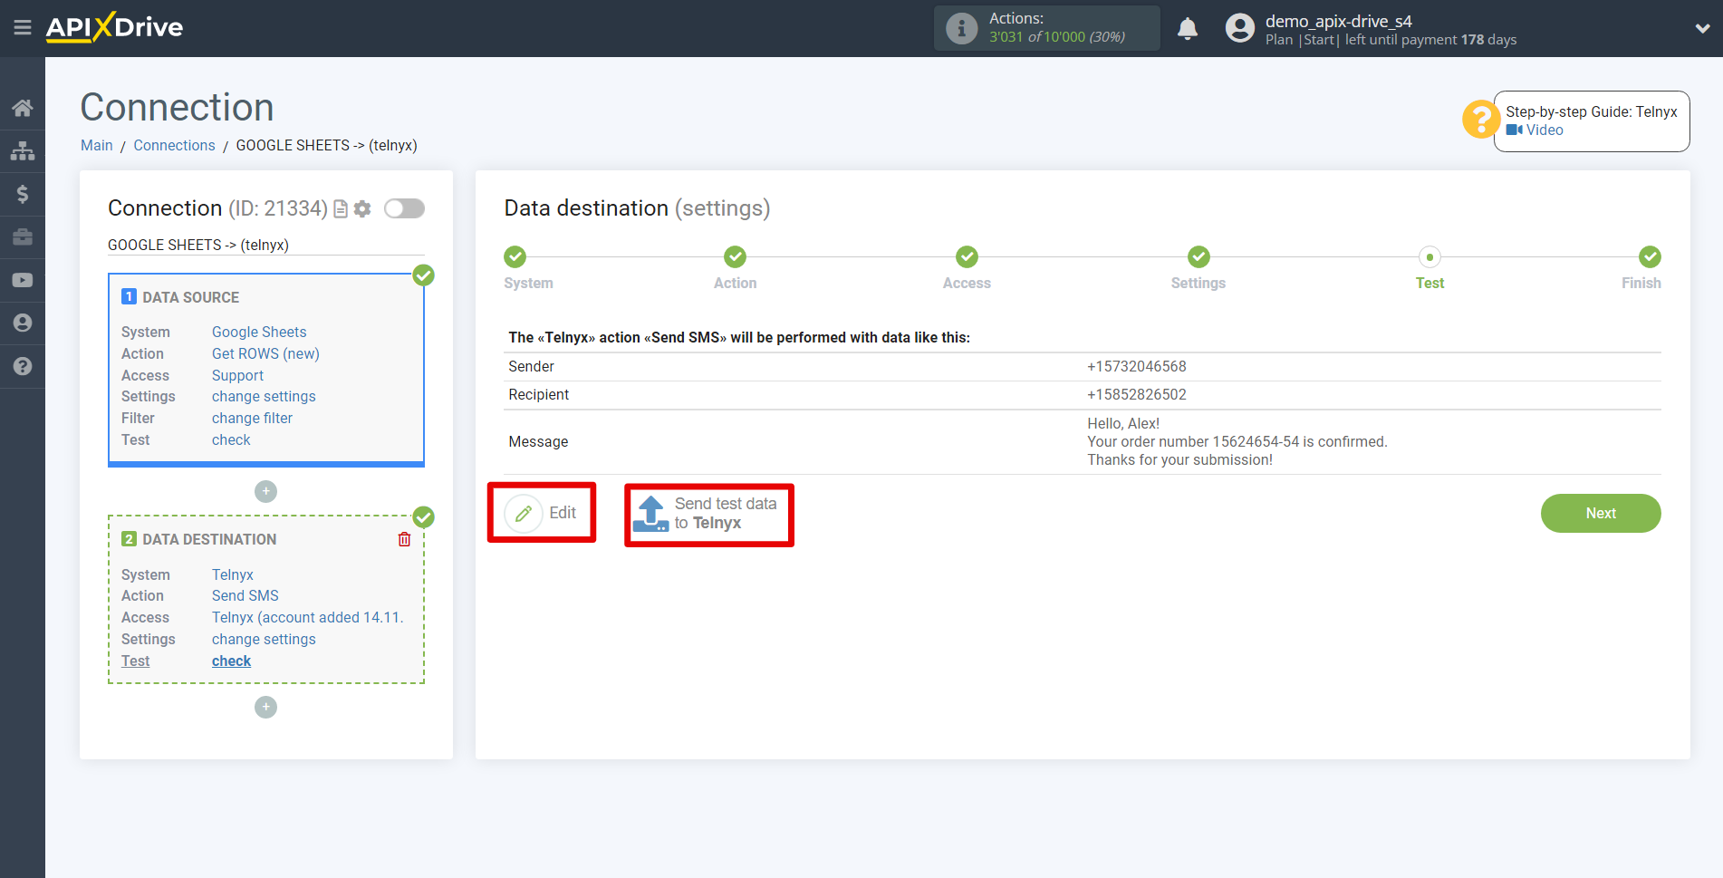Go to the Access step
Screen dimensions: 1723x878
(967, 257)
